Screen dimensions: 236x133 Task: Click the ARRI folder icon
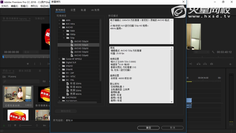click(x=63, y=20)
